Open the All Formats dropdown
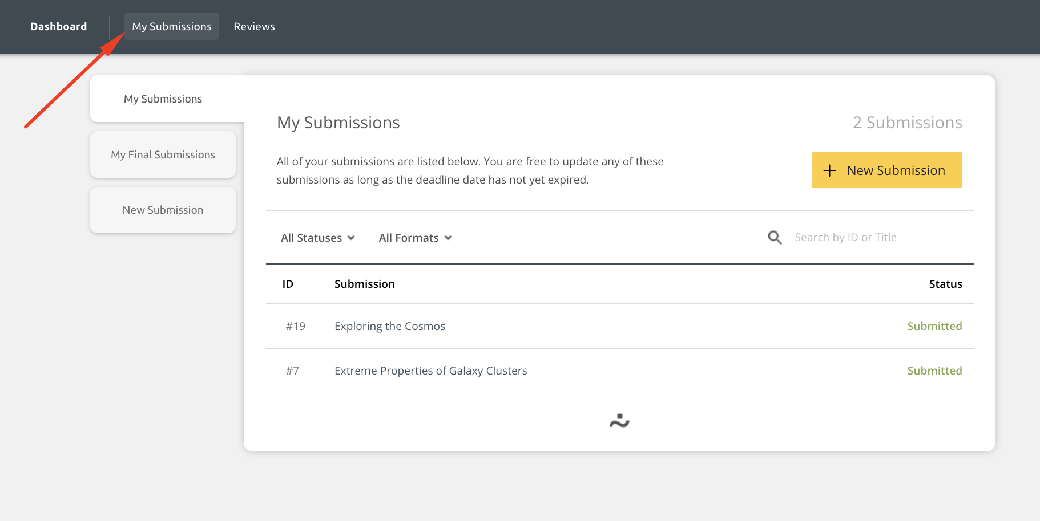 (x=414, y=238)
